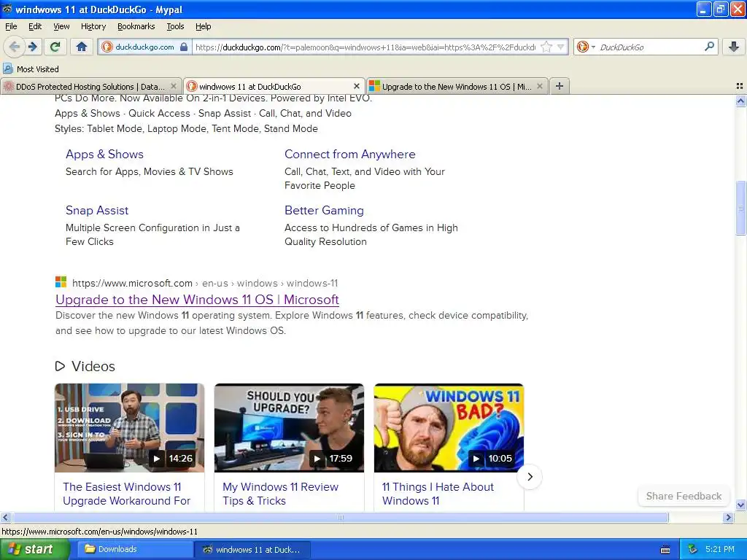Play the Windows 11 Bad video thumbnail
Screen dimensions: 747x560
(449, 427)
